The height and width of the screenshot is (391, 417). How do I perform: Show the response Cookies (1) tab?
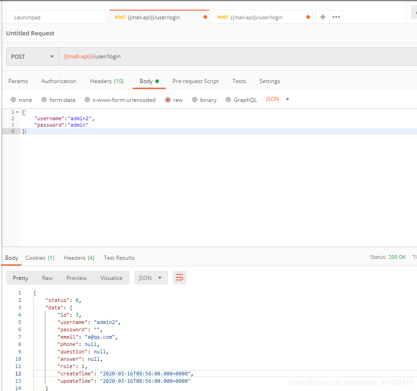pyautogui.click(x=40, y=258)
